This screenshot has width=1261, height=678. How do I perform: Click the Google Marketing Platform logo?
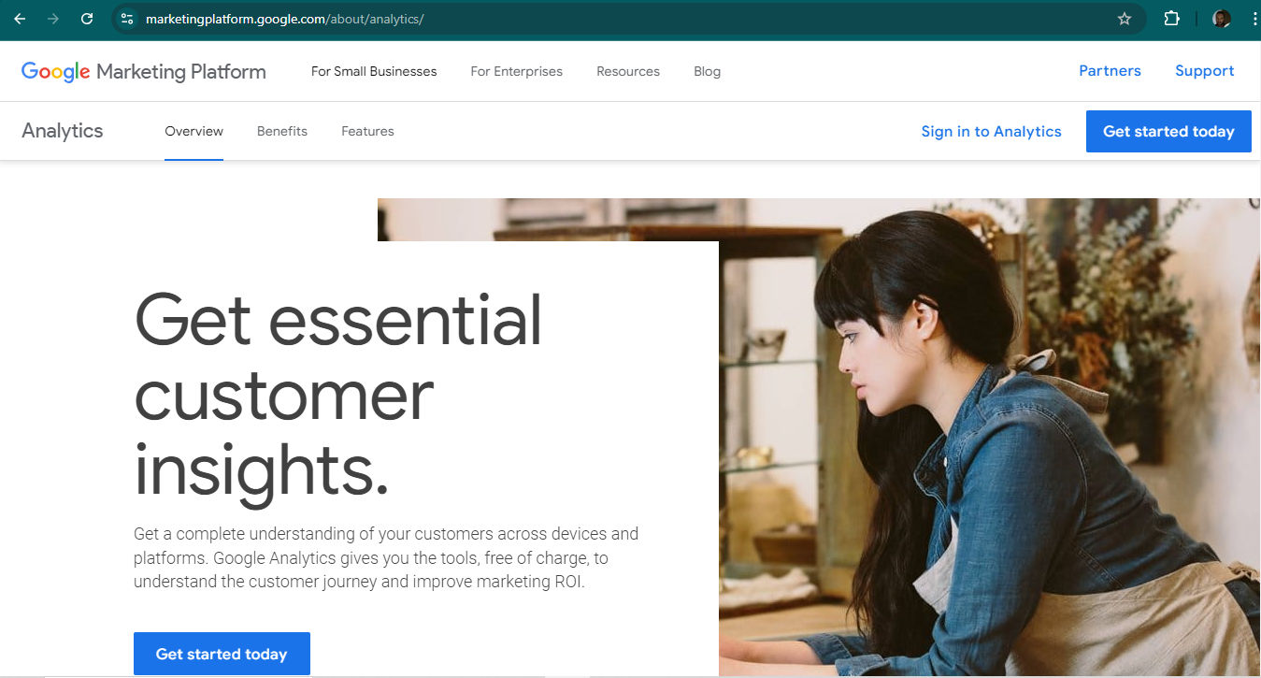point(142,71)
